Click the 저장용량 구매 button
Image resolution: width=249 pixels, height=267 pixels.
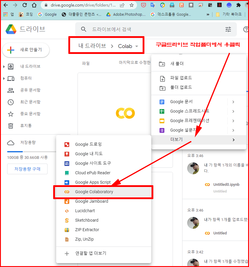27,169
